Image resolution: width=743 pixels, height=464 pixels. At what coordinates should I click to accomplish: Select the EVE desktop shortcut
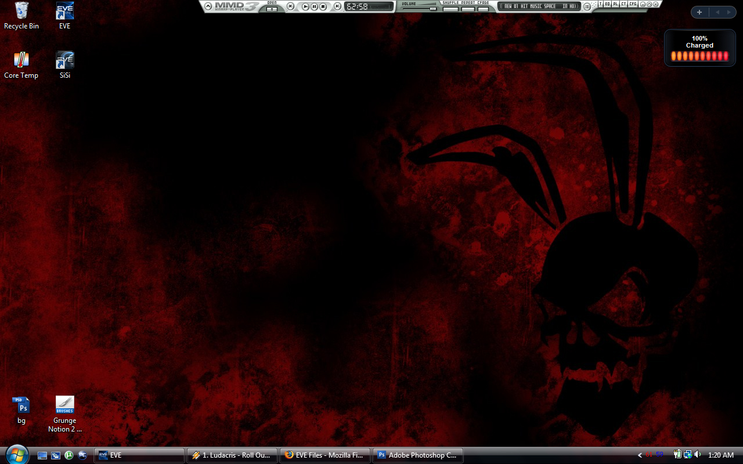point(64,16)
